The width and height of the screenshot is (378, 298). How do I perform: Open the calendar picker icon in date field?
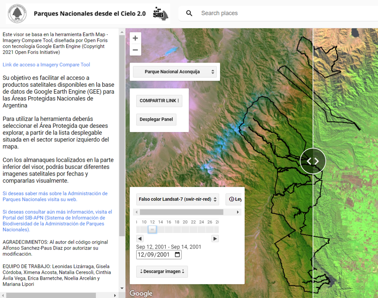(x=177, y=255)
